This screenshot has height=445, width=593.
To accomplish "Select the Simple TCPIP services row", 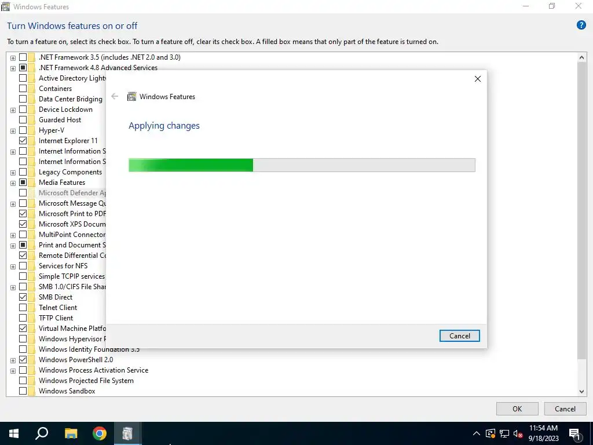I will tap(71, 276).
